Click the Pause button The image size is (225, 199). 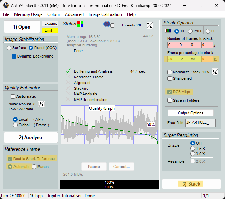(x=94, y=167)
